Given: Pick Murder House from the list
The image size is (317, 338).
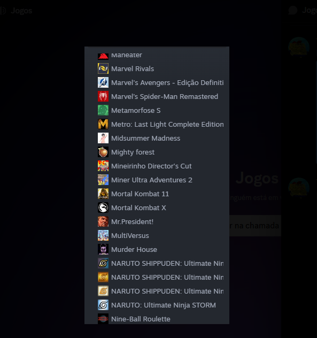Looking at the screenshot, I should click(x=134, y=250).
